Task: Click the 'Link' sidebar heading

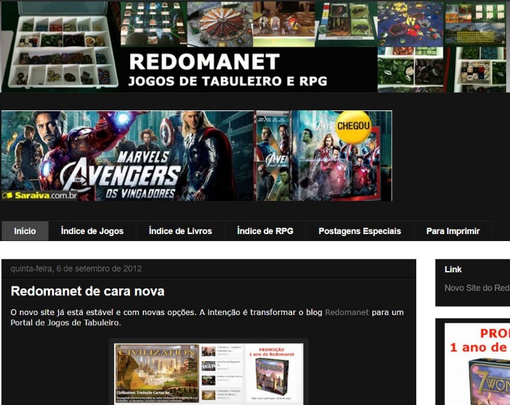Action: [453, 269]
